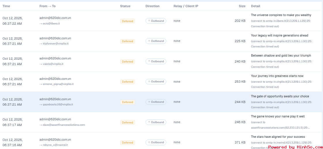Click Deferred badge for robyno_x@inwind.it row
Image resolution: width=323 pixels, height=149 pixels.
pos(128,142)
